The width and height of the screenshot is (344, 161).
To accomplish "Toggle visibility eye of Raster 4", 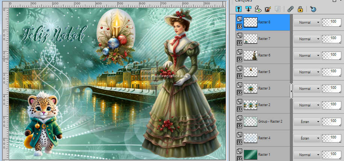I will tap(239, 142).
